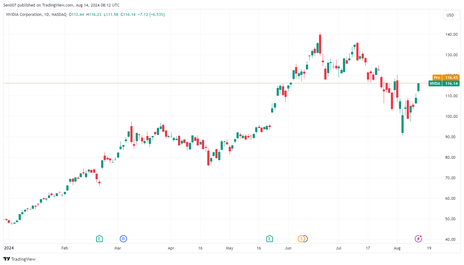Image resolution: width=464 pixels, height=265 pixels.
Task: Click the Mar label on time axis
Action: tap(118, 248)
